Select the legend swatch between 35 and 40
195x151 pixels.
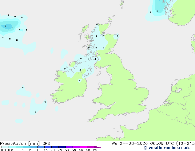(76, 147)
